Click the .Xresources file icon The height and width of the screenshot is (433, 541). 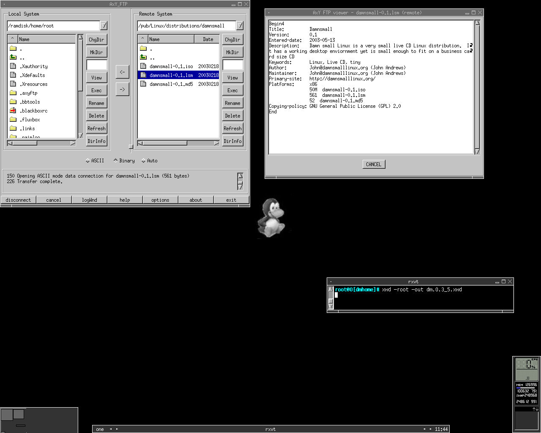[13, 84]
